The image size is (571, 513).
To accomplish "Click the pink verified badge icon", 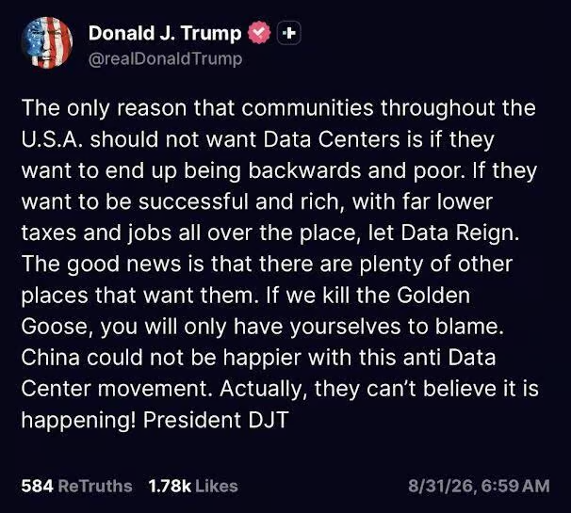I will pos(259,33).
